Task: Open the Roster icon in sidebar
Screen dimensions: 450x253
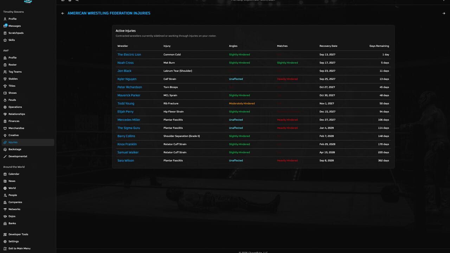Action: (x=5, y=65)
